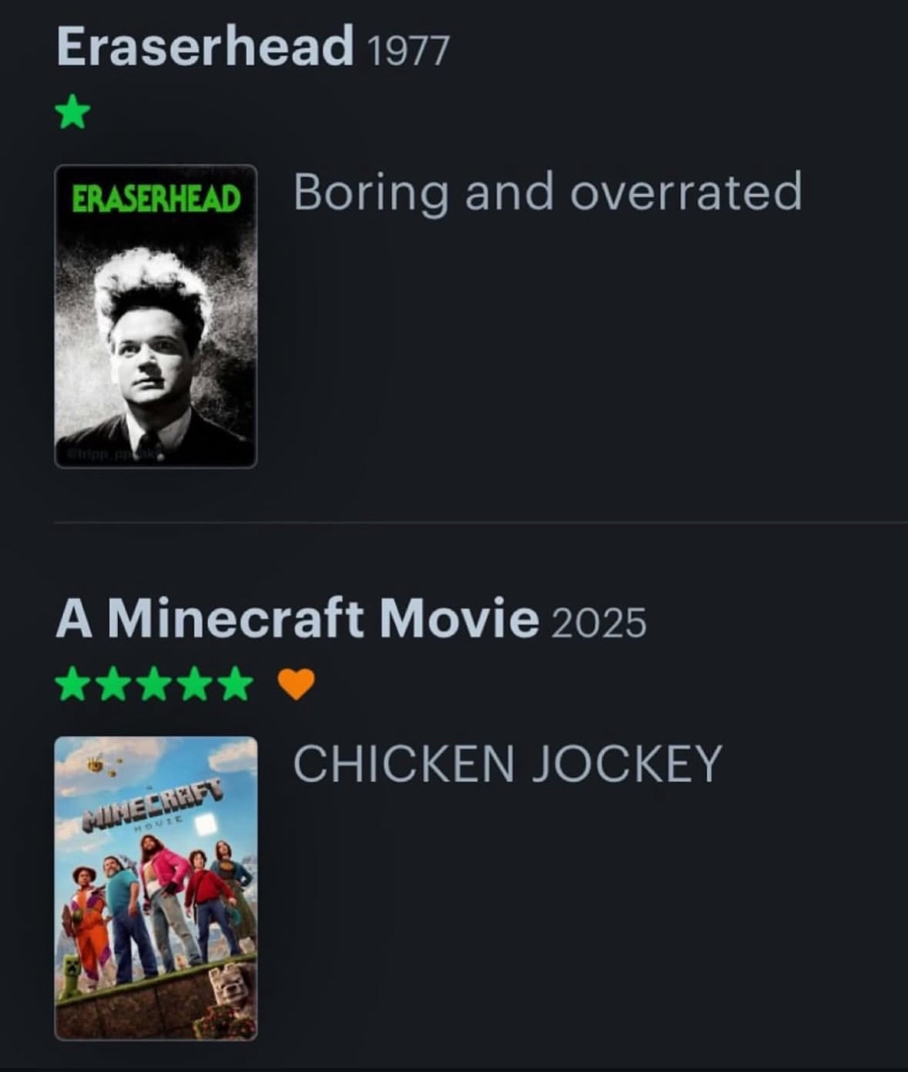The width and height of the screenshot is (908, 1072).
Task: Open the Minecraft Movie poster thumbnail
Action: click(156, 888)
